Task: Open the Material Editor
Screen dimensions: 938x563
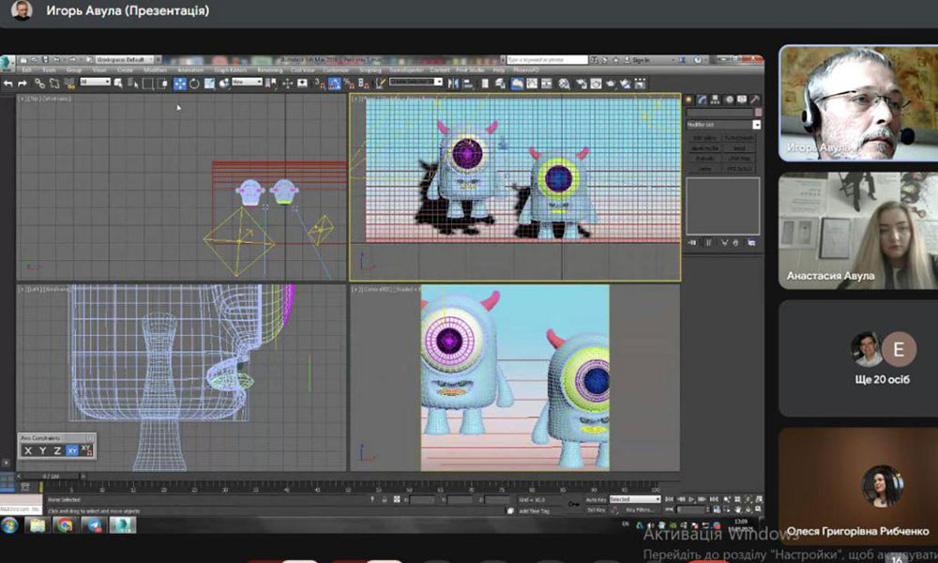Action: coord(564,84)
